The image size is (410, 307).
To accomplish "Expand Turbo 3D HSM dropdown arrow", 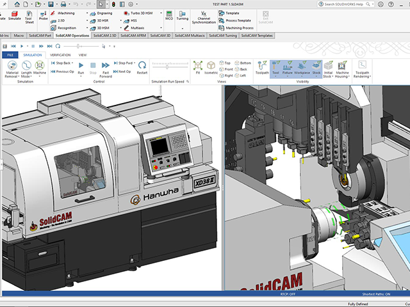I will pos(161,13).
